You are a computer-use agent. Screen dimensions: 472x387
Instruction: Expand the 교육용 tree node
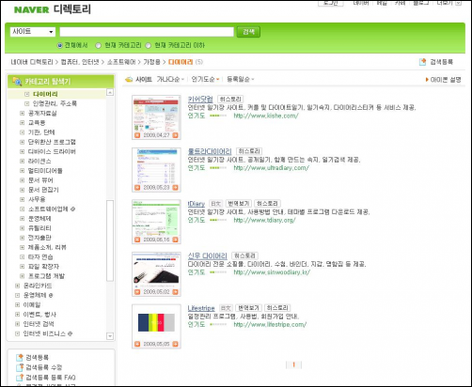pos(22,123)
